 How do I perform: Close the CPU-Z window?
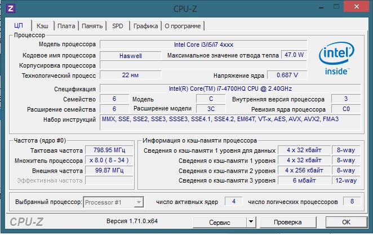tap(356, 7)
